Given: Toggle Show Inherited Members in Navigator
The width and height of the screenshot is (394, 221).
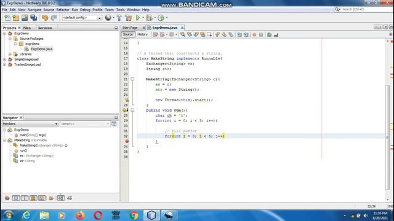Looking at the screenshot, I should [7, 198].
